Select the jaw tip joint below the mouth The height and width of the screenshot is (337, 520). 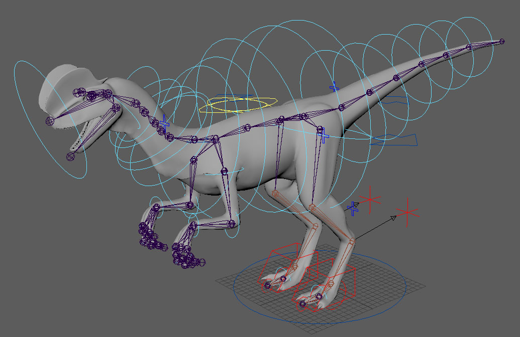pos(70,156)
